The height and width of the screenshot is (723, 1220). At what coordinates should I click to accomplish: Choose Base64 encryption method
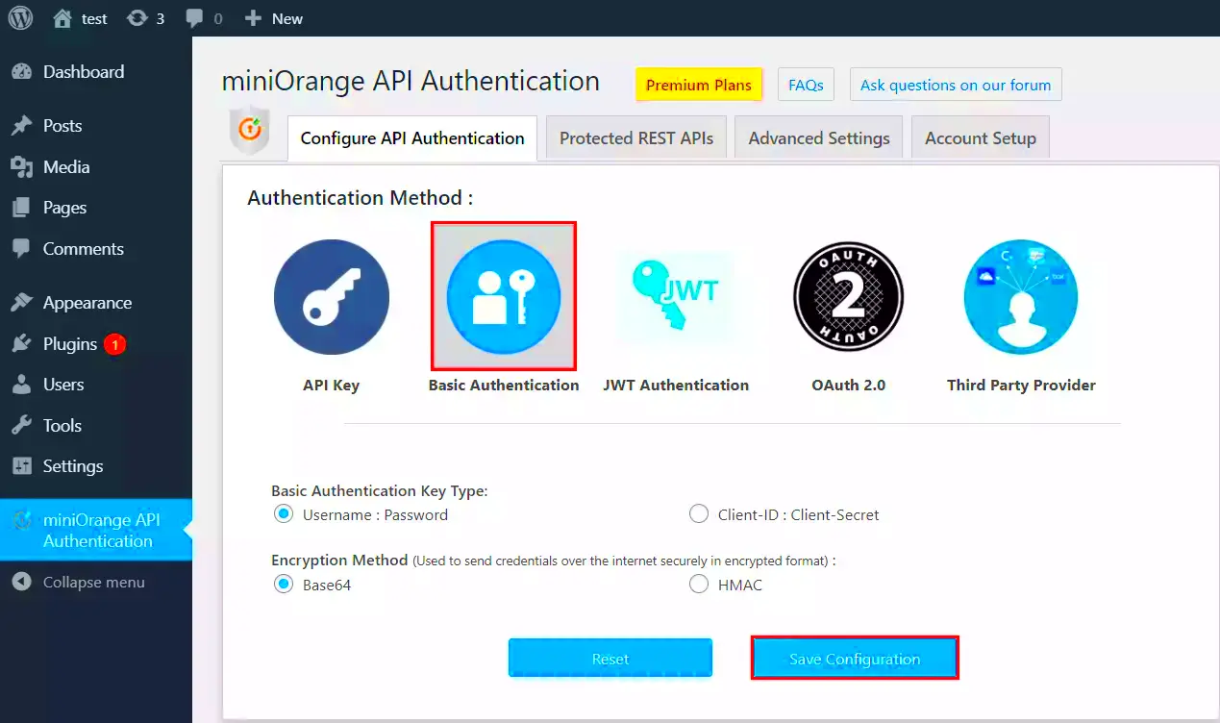point(284,584)
